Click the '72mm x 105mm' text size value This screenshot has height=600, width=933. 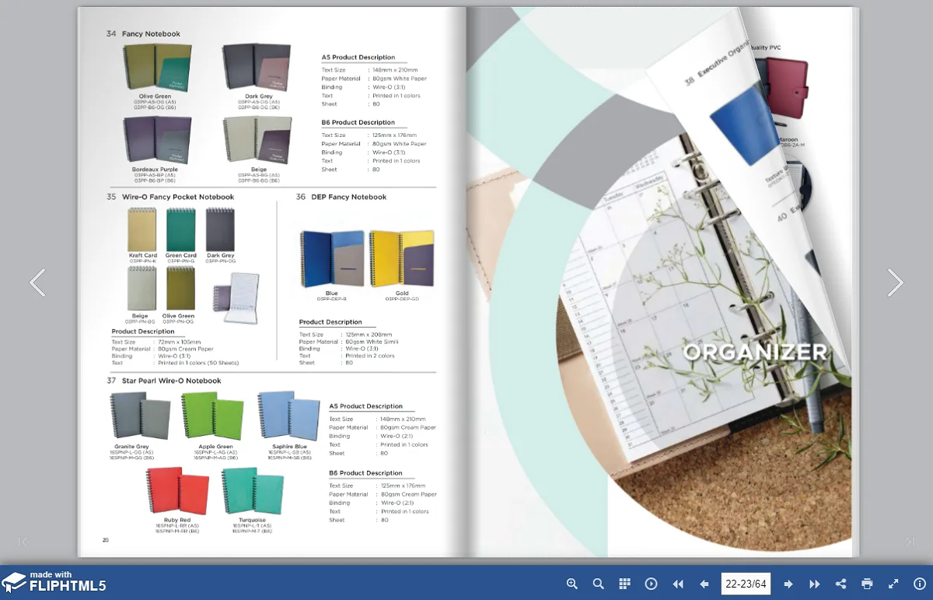(x=179, y=342)
